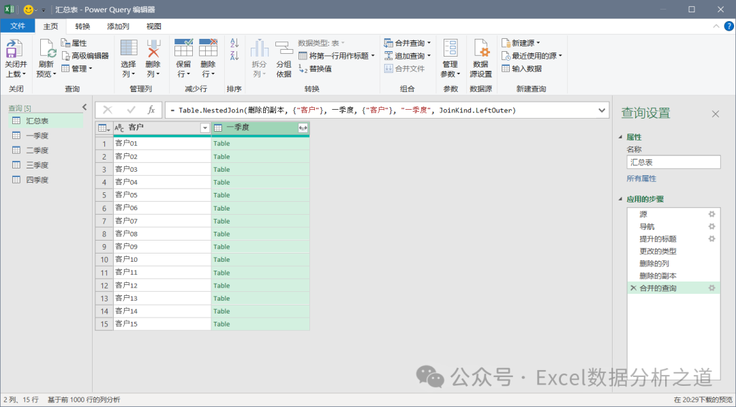Expand the formula bar with the chevron
Viewport: 736px width, 407px height.
point(602,110)
